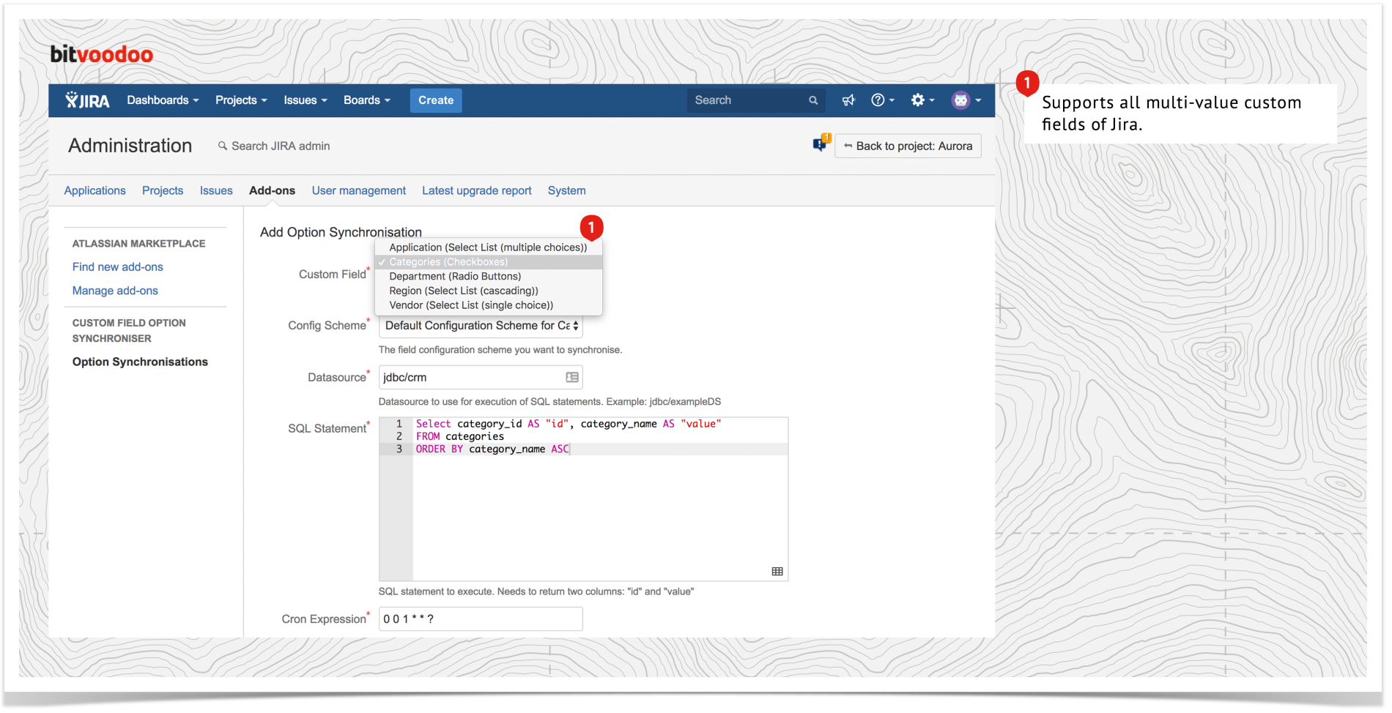Click the Add Option Synchronisation heading

tap(341, 232)
